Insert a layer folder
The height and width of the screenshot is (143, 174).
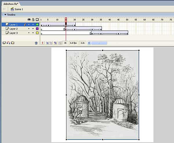(x=12, y=43)
